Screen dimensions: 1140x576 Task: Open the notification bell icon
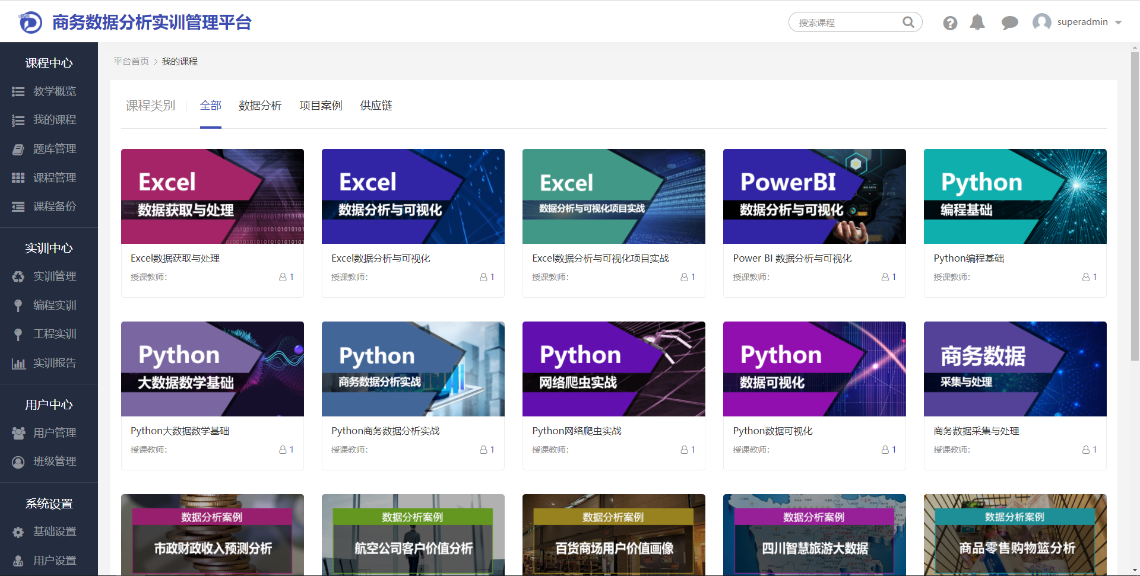977,23
